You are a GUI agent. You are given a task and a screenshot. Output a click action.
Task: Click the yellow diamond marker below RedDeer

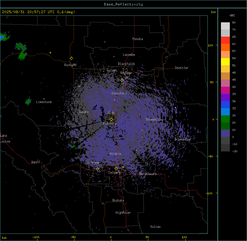pos(122,80)
